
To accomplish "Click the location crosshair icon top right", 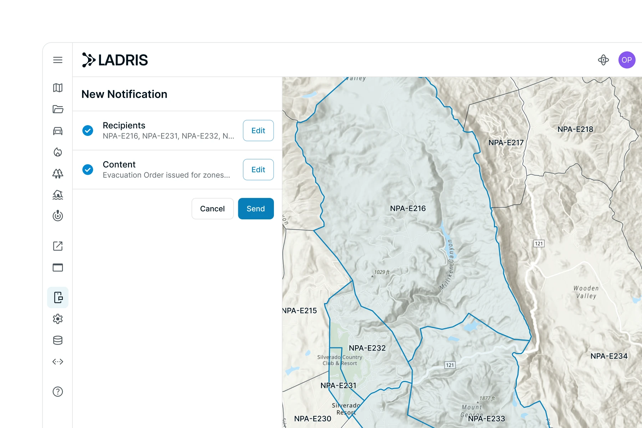I will pos(603,60).
